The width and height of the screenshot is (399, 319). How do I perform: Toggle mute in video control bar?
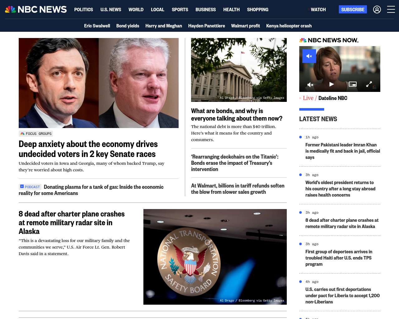tap(310, 84)
